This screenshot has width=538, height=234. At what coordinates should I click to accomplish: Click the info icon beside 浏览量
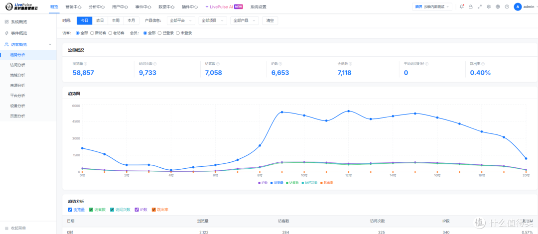(x=86, y=64)
